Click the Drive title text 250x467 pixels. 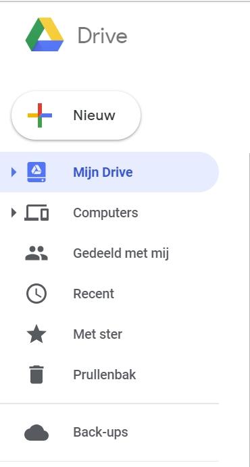click(102, 36)
